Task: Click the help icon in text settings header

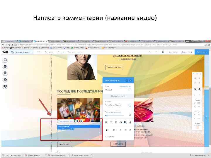Action: (127, 80)
